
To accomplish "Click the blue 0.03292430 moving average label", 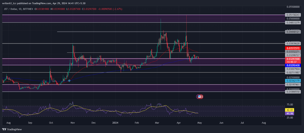I will (293, 65).
